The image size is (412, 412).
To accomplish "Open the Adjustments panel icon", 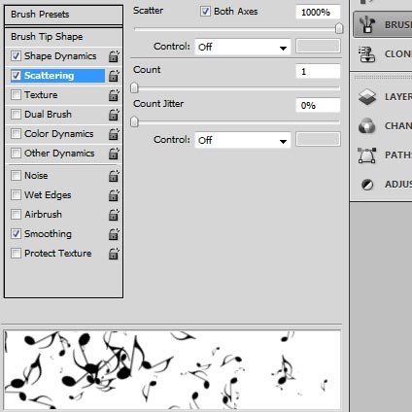I will (367, 185).
